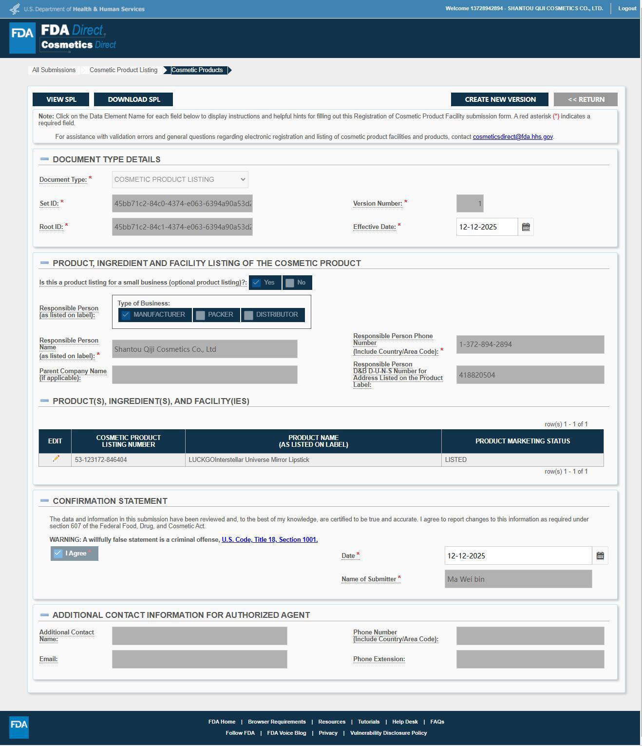
Task: Click the DOWNLOAD SPL button
Action: click(x=133, y=99)
